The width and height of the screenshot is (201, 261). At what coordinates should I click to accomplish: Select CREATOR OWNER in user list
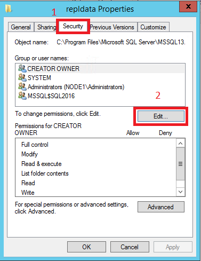tap(100, 68)
